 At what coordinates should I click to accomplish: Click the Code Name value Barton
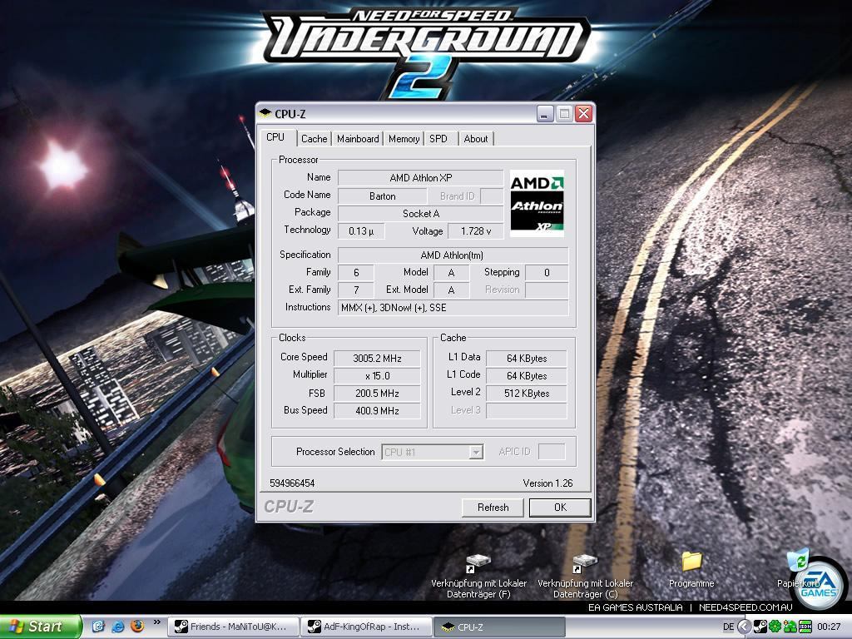click(383, 196)
